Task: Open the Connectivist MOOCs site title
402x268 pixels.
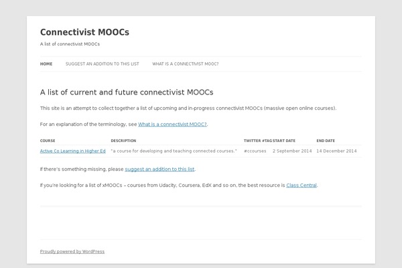Action: (x=84, y=32)
